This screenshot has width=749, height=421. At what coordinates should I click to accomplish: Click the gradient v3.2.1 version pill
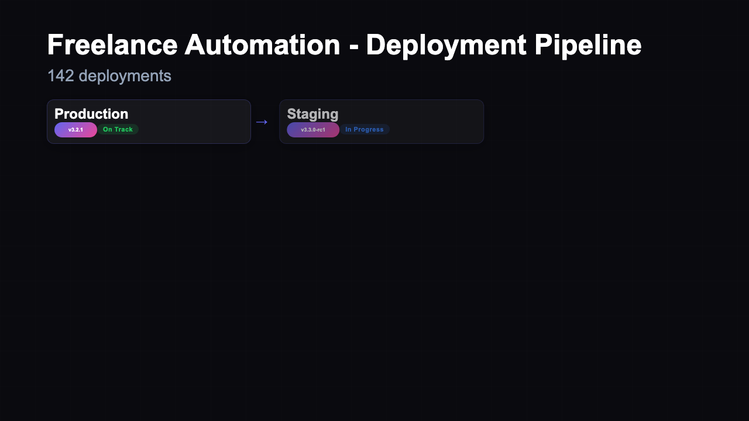coord(75,129)
